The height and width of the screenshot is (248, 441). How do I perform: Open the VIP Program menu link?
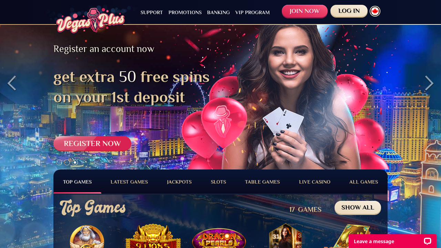click(253, 12)
